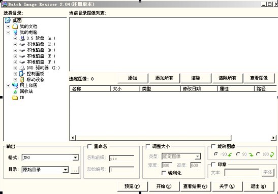The height and width of the screenshot is (194, 278).
Task: Expand the 我的文档 tree node
Action: coord(8,26)
